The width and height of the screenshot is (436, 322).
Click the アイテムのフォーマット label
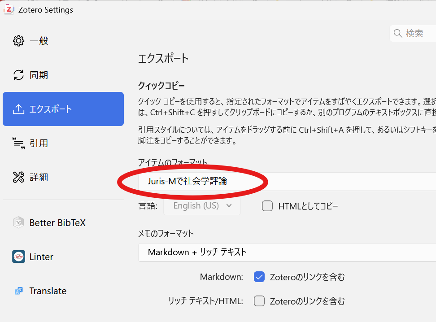[173, 162]
